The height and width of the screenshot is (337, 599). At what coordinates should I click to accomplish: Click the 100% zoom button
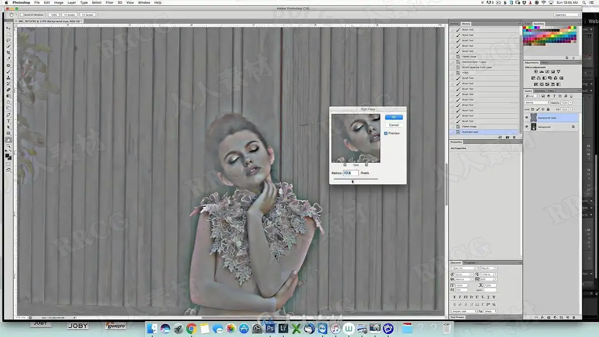click(54, 15)
